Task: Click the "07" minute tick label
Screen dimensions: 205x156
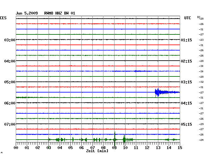Action: [x=92, y=148]
